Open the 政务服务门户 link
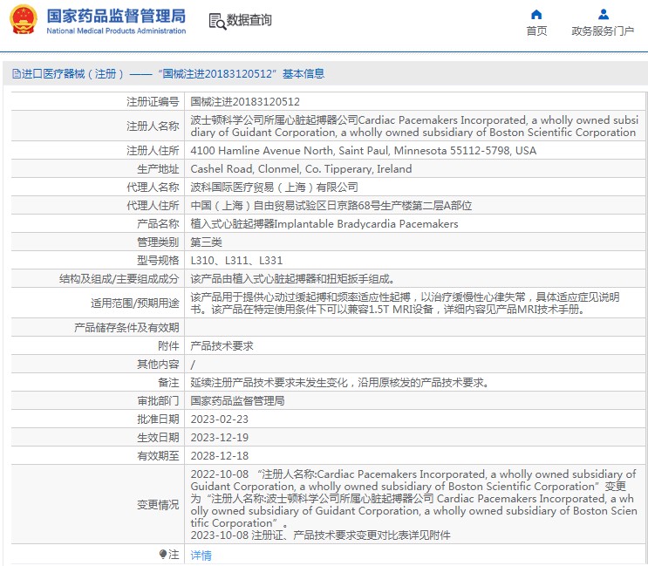 click(603, 31)
